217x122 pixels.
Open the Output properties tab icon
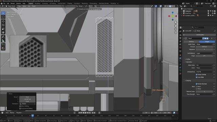click(180, 38)
